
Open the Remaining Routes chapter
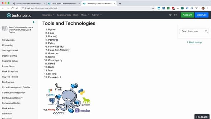click(x=11, y=103)
